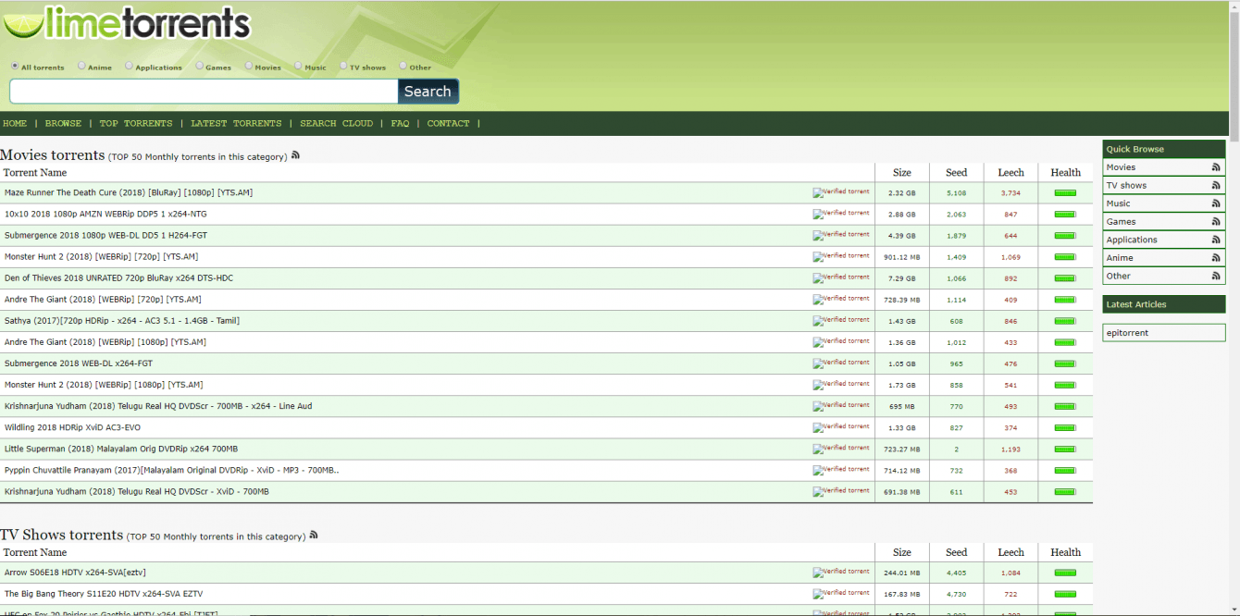Click RSS icon in TV shows Quick Browse row
1240x616 pixels.
(1216, 185)
